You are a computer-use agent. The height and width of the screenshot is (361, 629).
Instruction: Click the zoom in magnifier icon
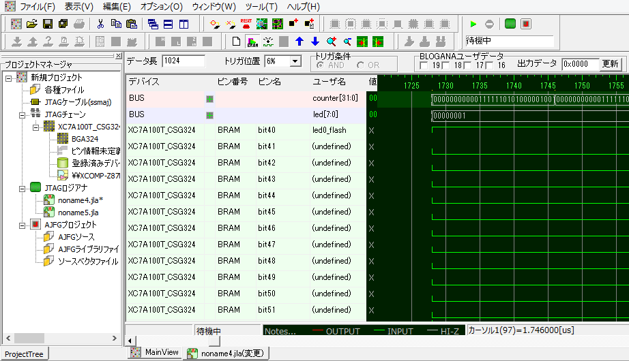coord(332,42)
